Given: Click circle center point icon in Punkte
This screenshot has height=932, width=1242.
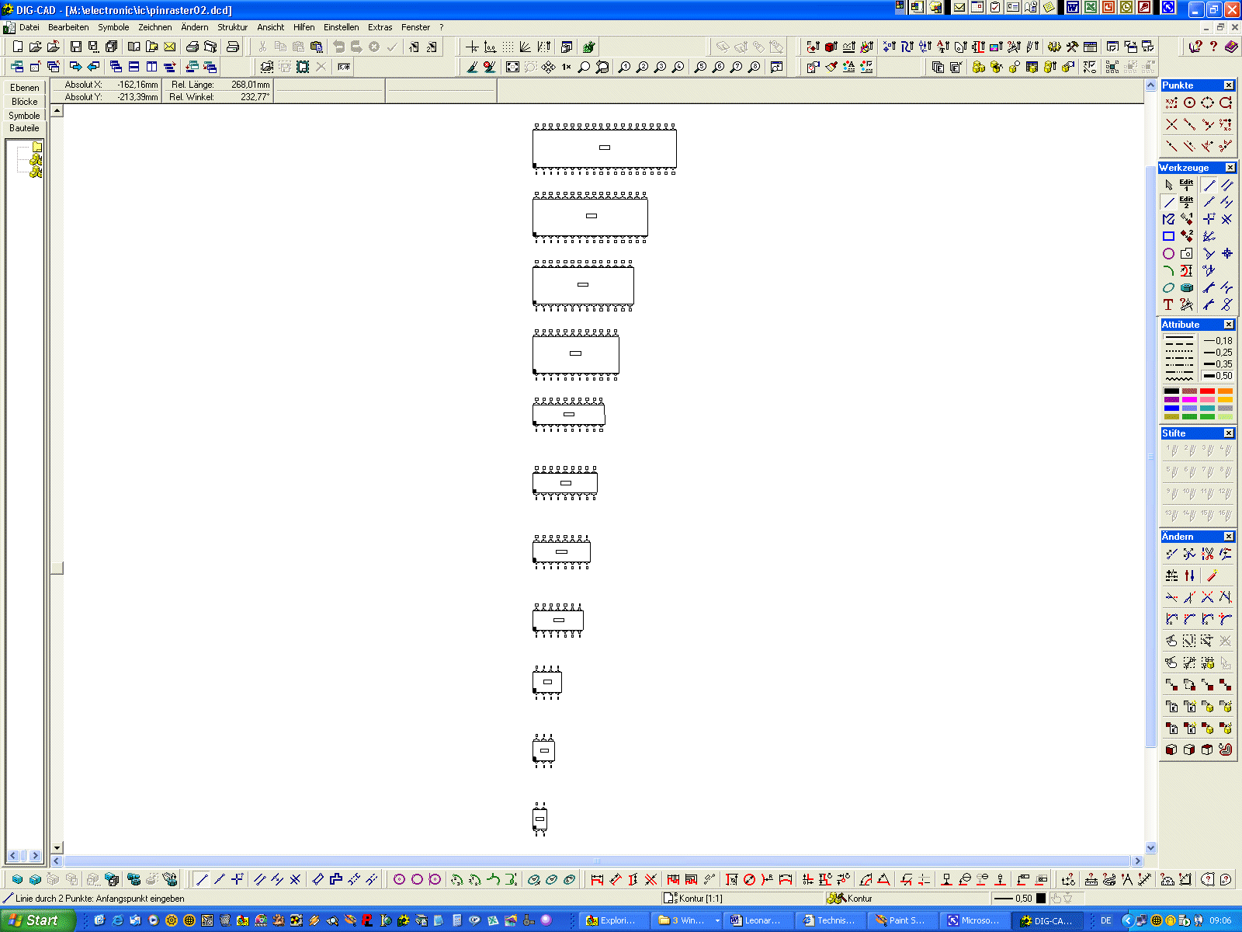Looking at the screenshot, I should pos(1190,103).
